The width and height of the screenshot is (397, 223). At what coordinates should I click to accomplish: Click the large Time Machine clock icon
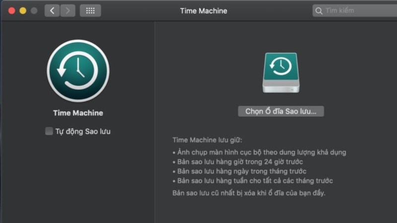tap(78, 71)
